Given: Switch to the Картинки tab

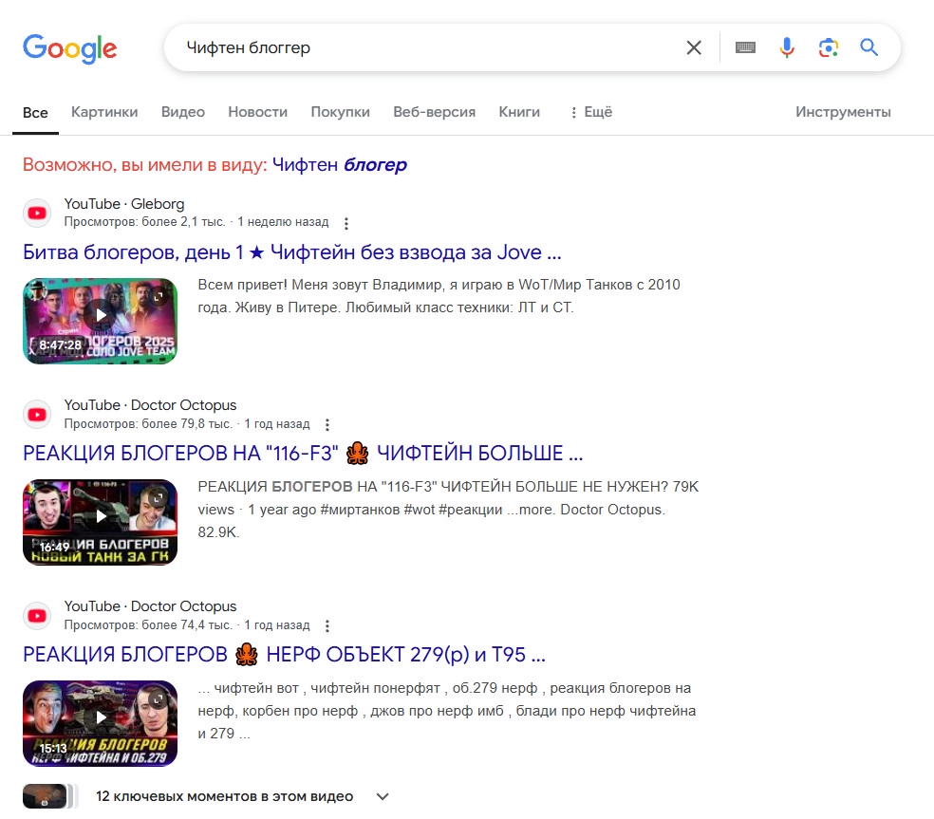Looking at the screenshot, I should 104,112.
